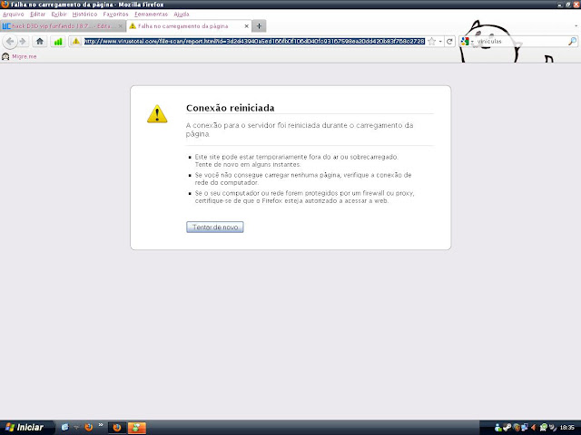Open the Ferramentas menu

coord(151,14)
